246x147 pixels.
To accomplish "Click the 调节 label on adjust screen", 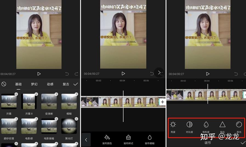I will 208,143.
